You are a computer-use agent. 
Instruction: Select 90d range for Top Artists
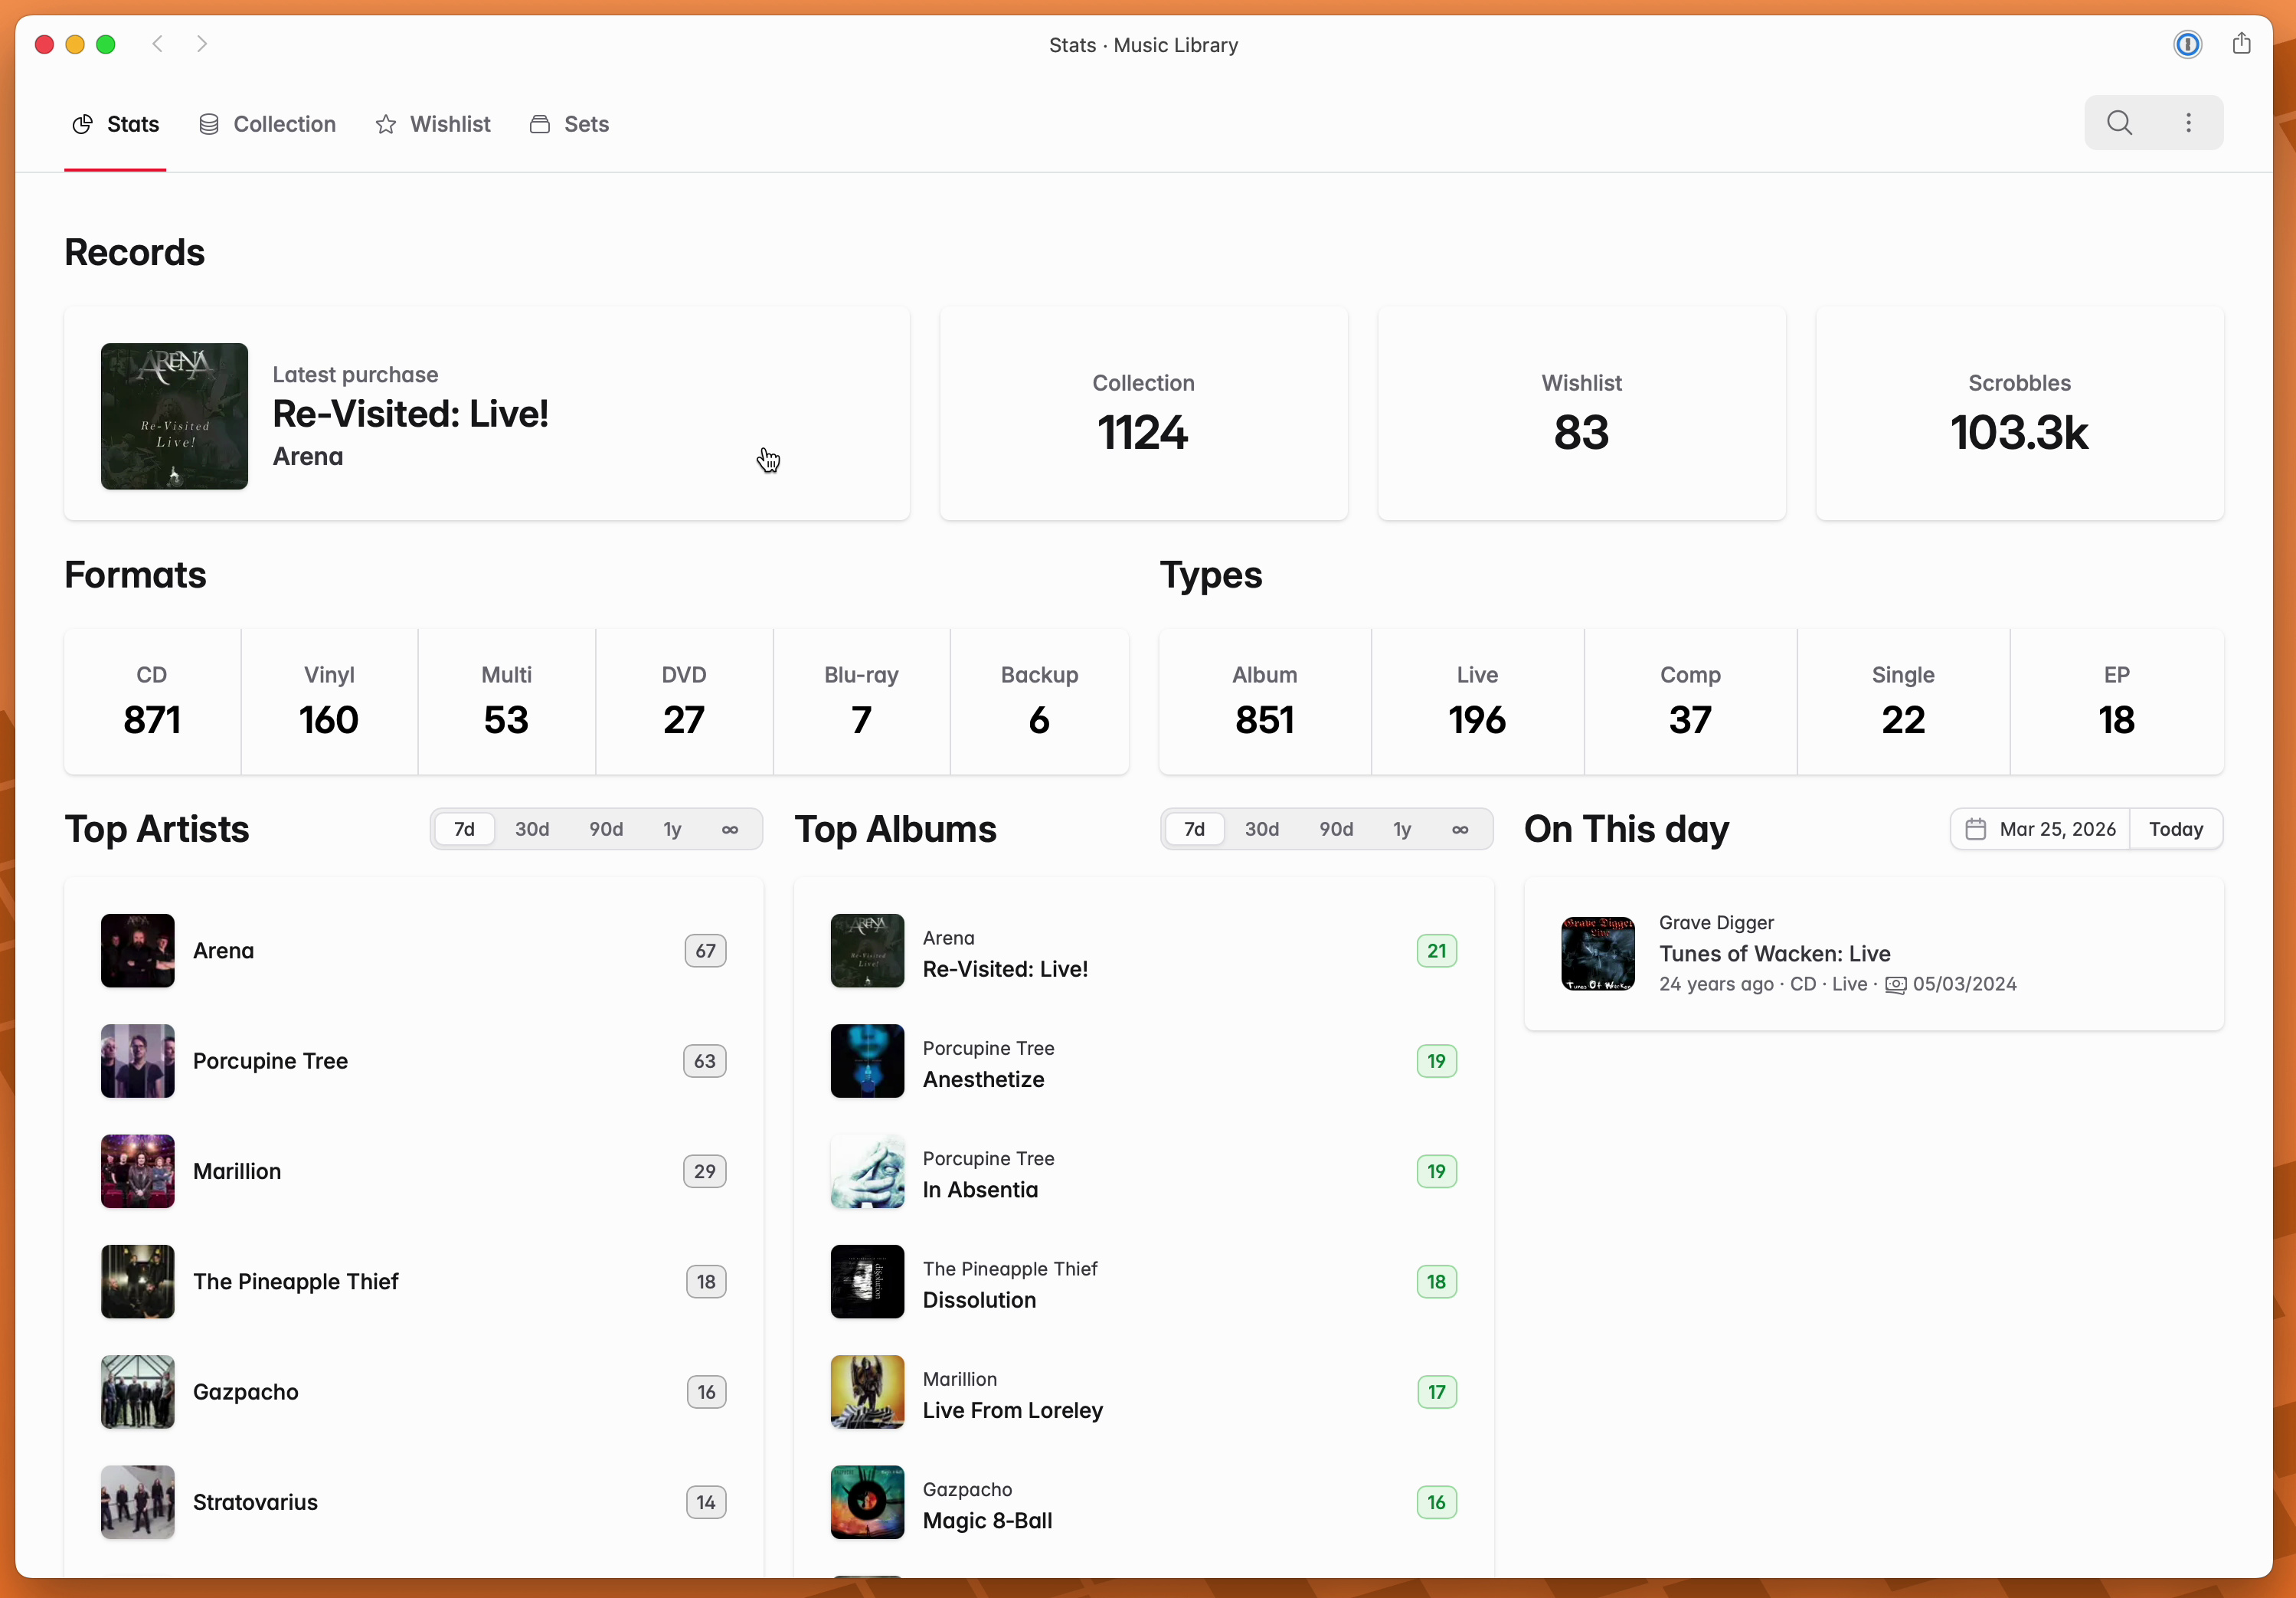click(x=606, y=829)
